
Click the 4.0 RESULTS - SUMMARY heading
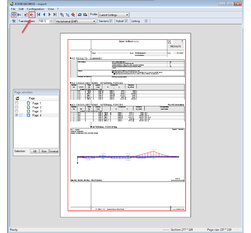point(87,58)
